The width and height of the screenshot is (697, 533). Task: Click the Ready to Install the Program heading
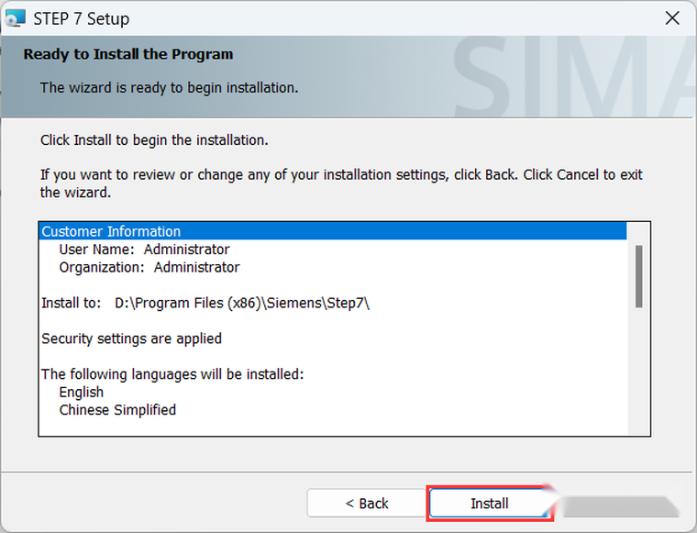tap(128, 54)
